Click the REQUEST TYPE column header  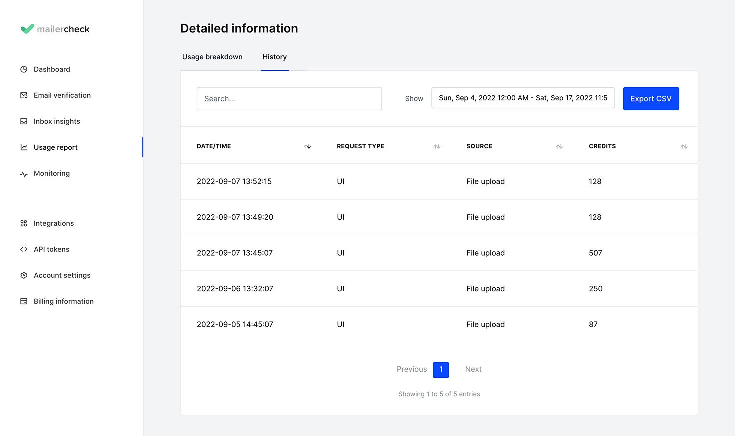pyautogui.click(x=360, y=146)
